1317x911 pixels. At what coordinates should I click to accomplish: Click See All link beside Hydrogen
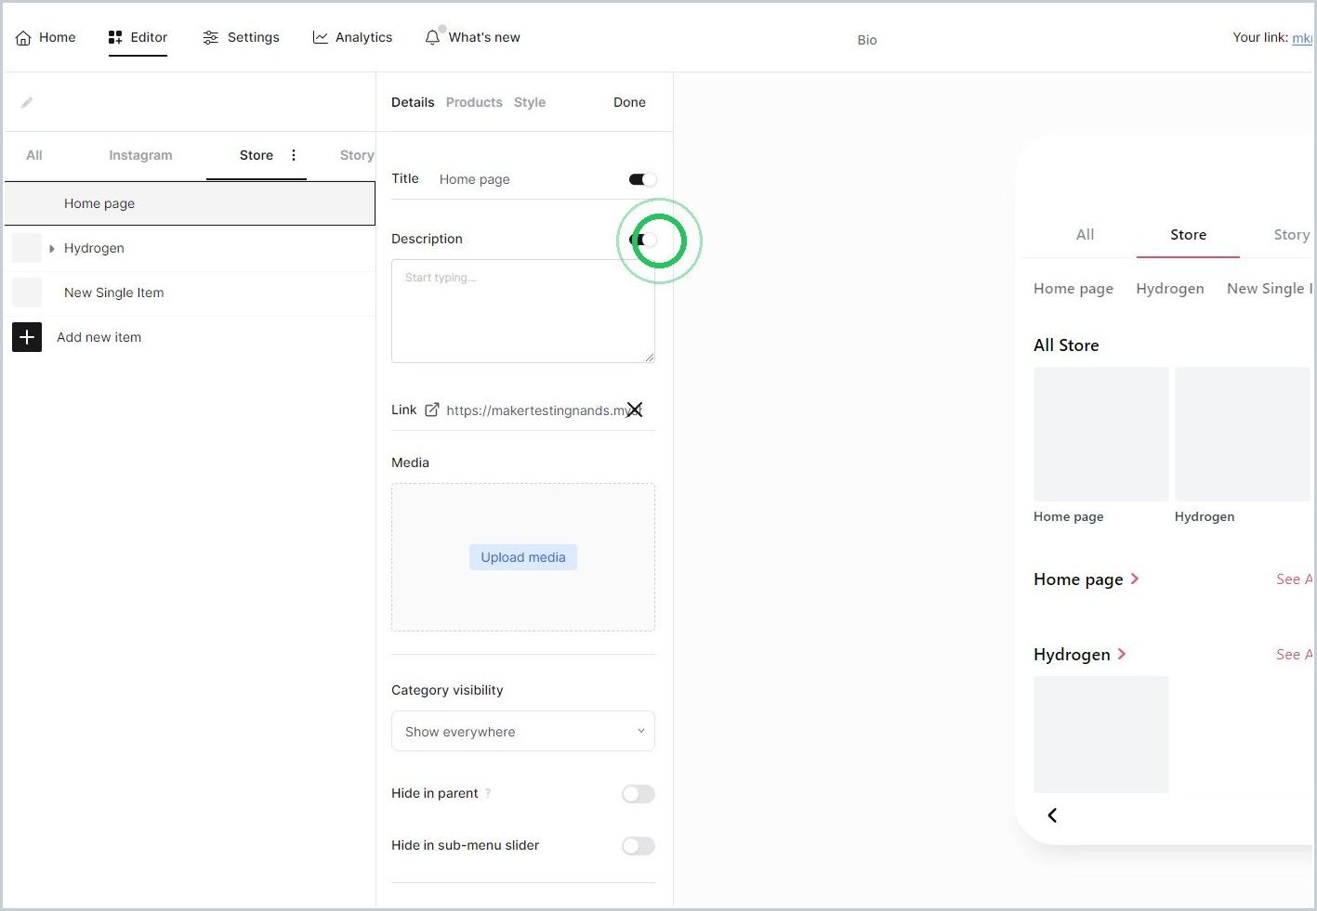click(x=1294, y=654)
